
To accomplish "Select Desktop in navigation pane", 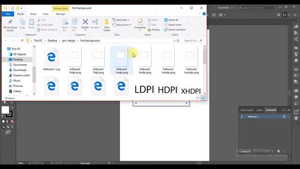I will (17, 60).
